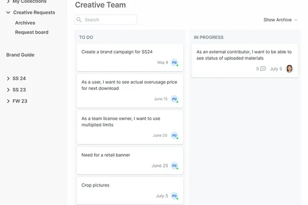Screen dimensions: 308x205
Task: Select SS 24 label in sidebar
Action: click(x=19, y=78)
